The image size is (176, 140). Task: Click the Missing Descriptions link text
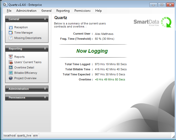pos(28,38)
